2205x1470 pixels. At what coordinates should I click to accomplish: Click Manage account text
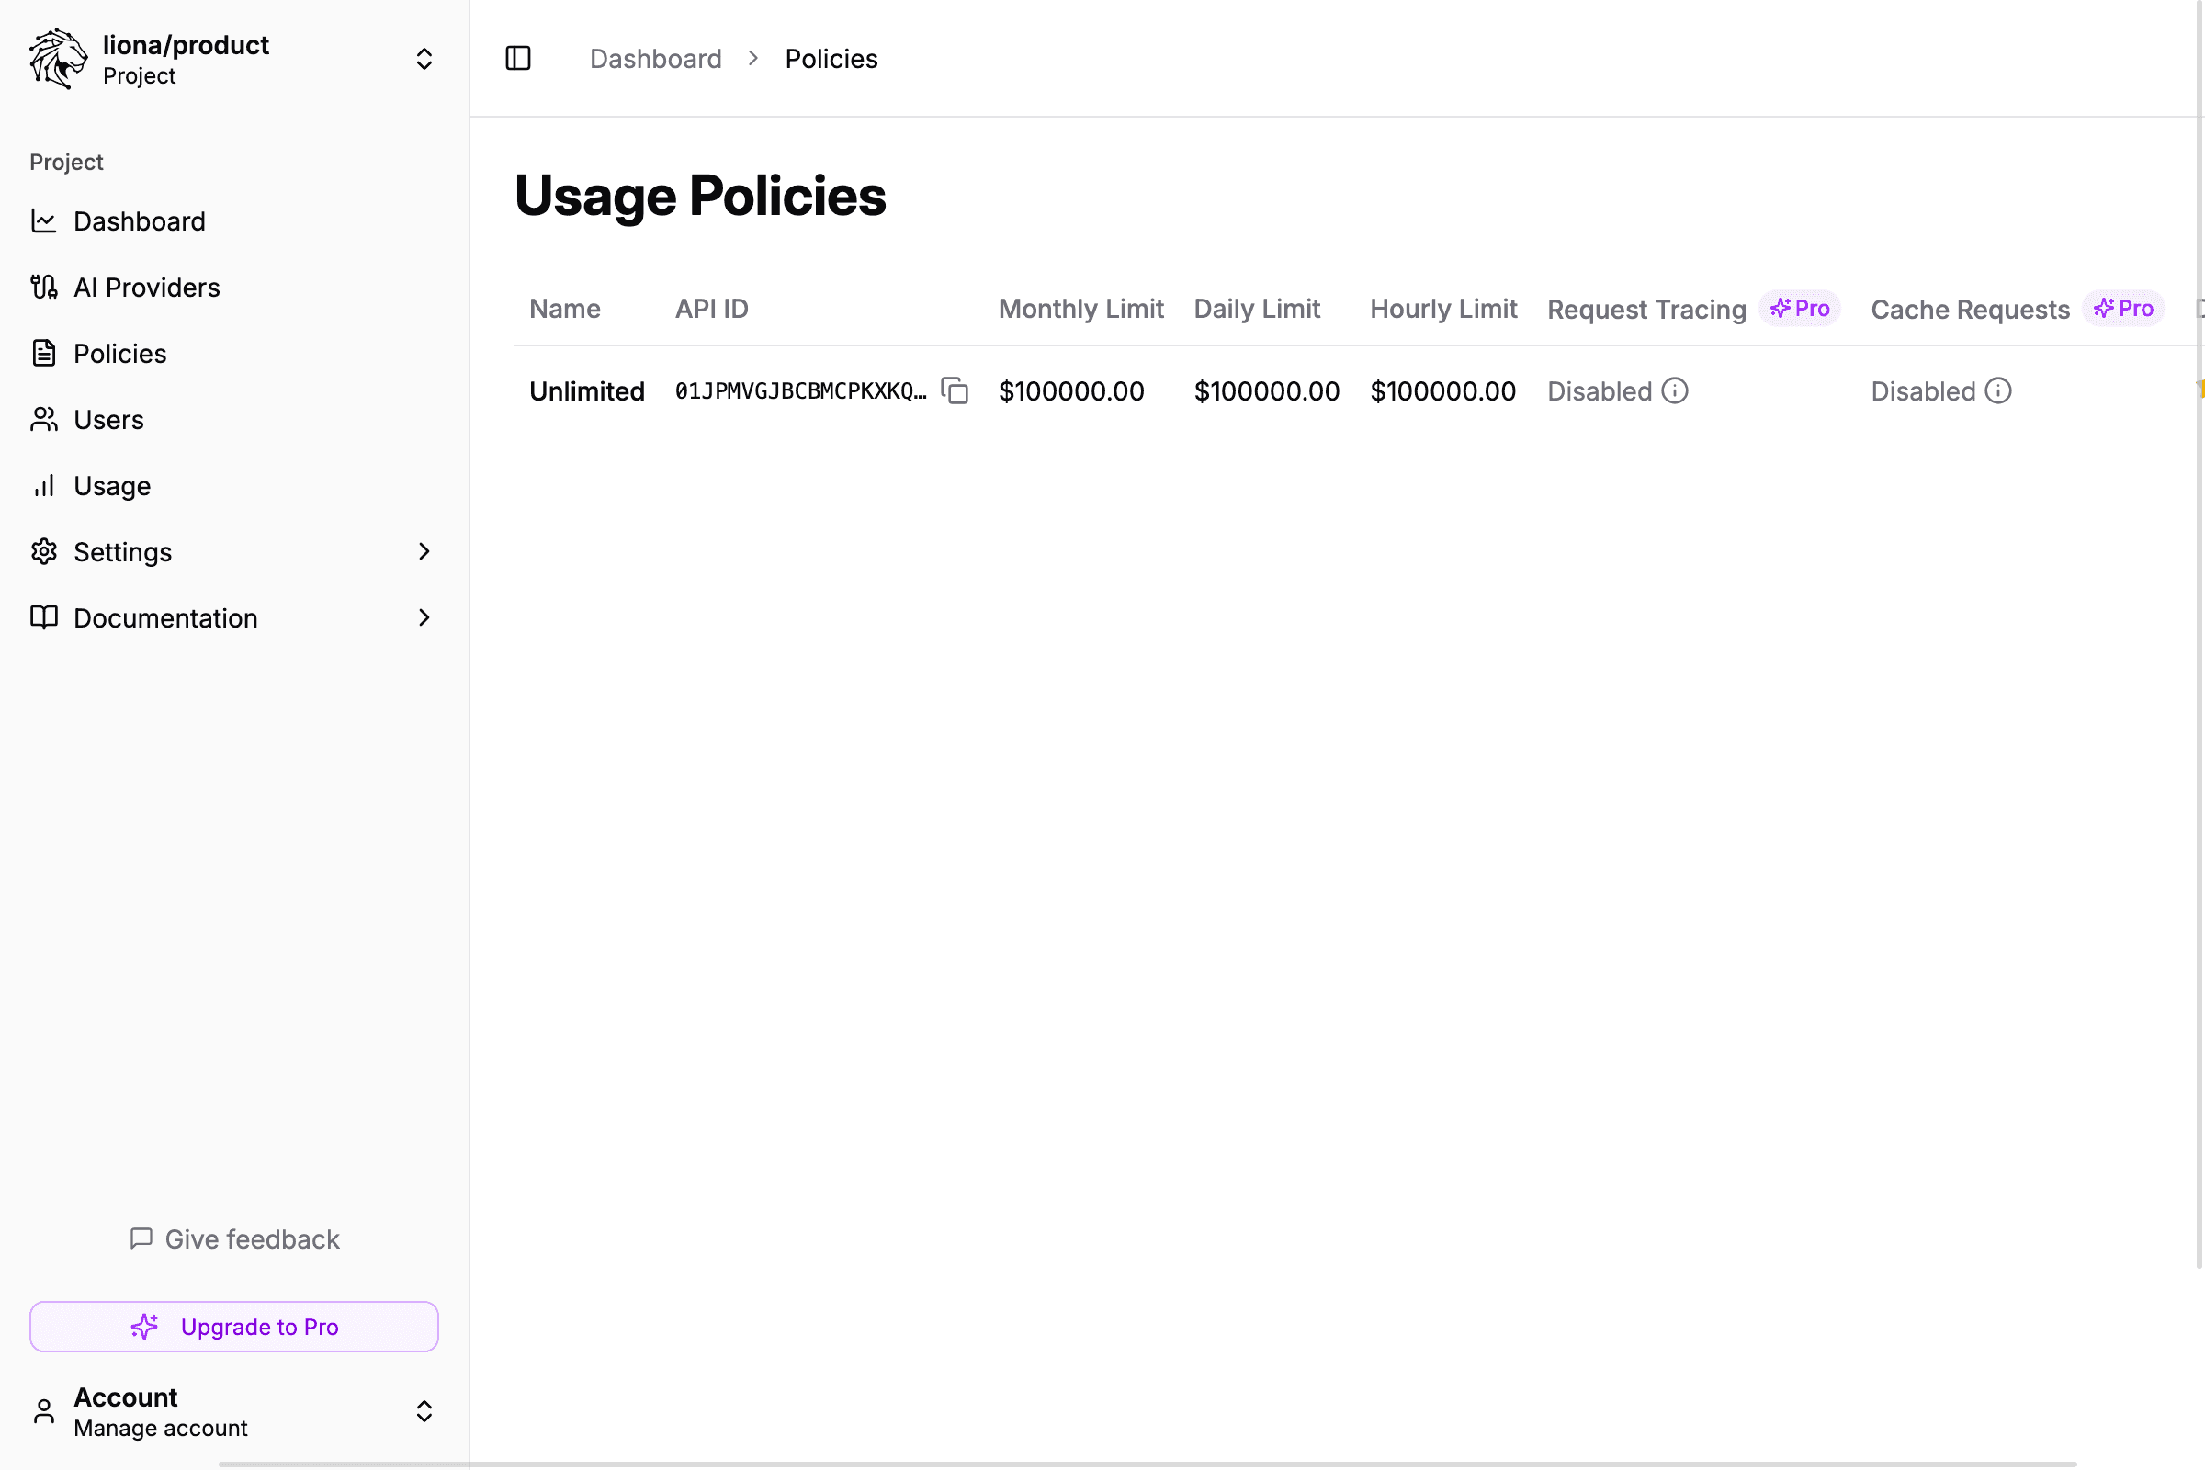160,1428
